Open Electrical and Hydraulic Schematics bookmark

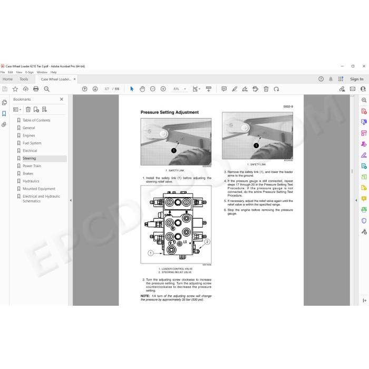coord(42,199)
